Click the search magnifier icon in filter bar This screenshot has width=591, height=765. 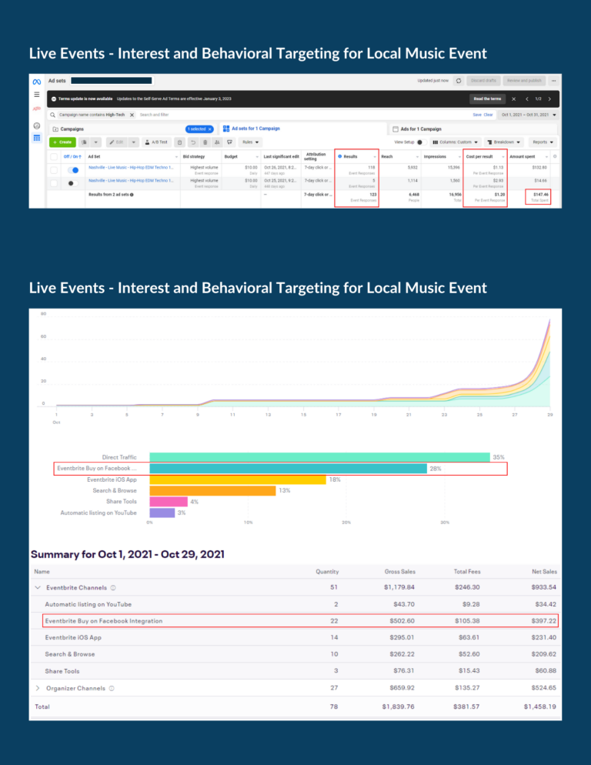[52, 115]
